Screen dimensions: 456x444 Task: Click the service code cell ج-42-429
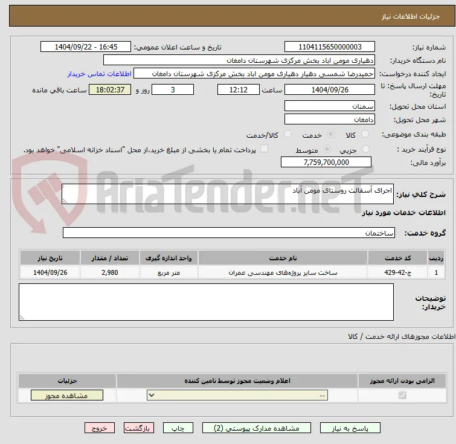pos(397,272)
